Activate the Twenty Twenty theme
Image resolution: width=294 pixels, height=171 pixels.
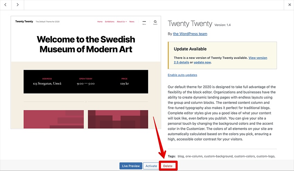[151, 166]
